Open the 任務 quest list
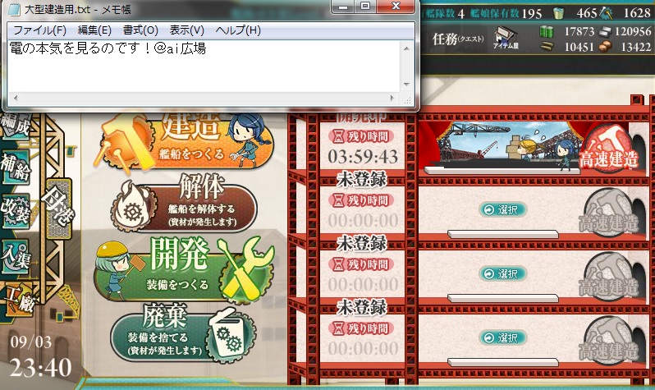655x390 pixels. tap(458, 39)
